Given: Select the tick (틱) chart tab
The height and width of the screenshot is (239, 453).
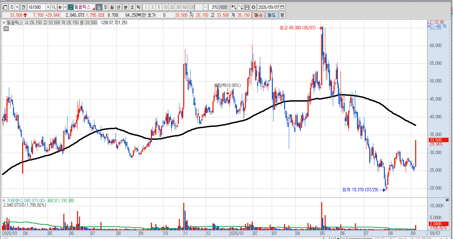Looking at the screenshot, I should point(138,7).
